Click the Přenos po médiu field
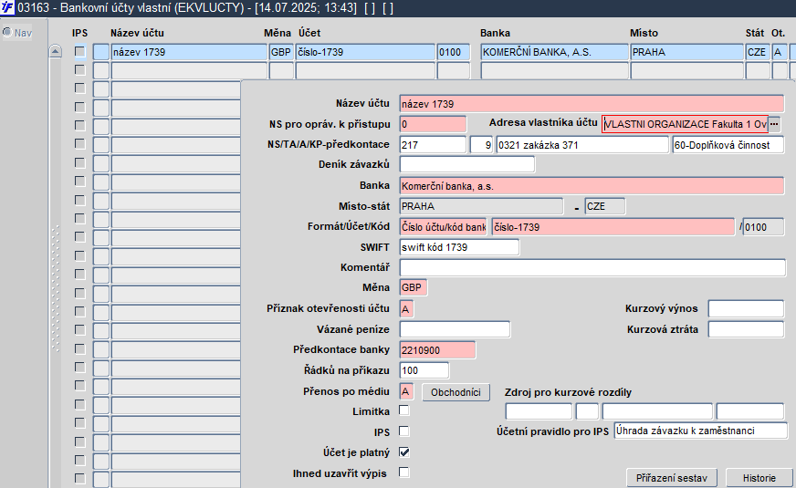796x488 pixels. (406, 391)
